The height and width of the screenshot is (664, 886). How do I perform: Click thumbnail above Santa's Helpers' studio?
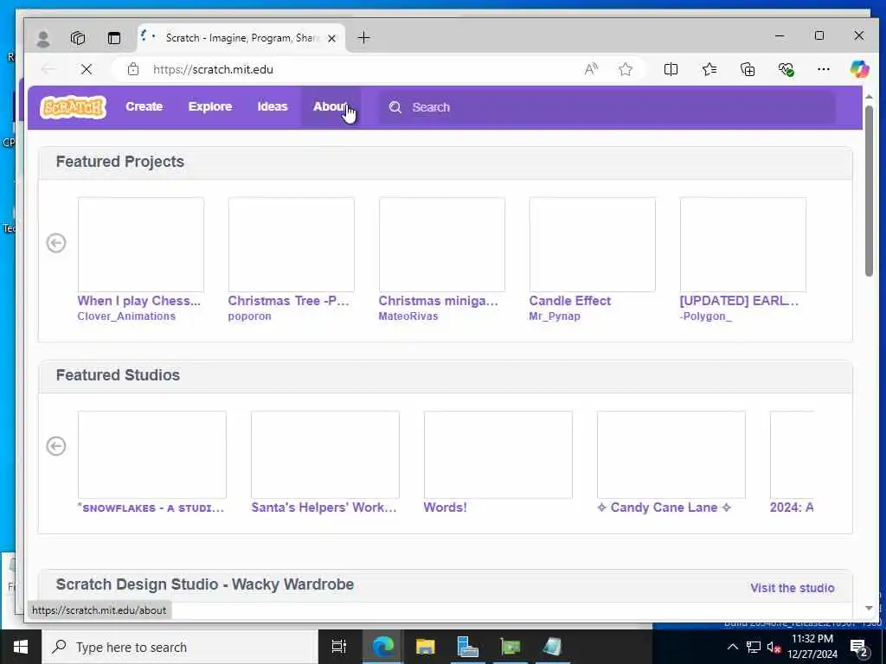coord(325,455)
